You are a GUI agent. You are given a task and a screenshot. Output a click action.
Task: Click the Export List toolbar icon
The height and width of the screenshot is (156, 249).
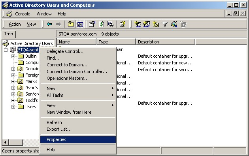point(110,24)
